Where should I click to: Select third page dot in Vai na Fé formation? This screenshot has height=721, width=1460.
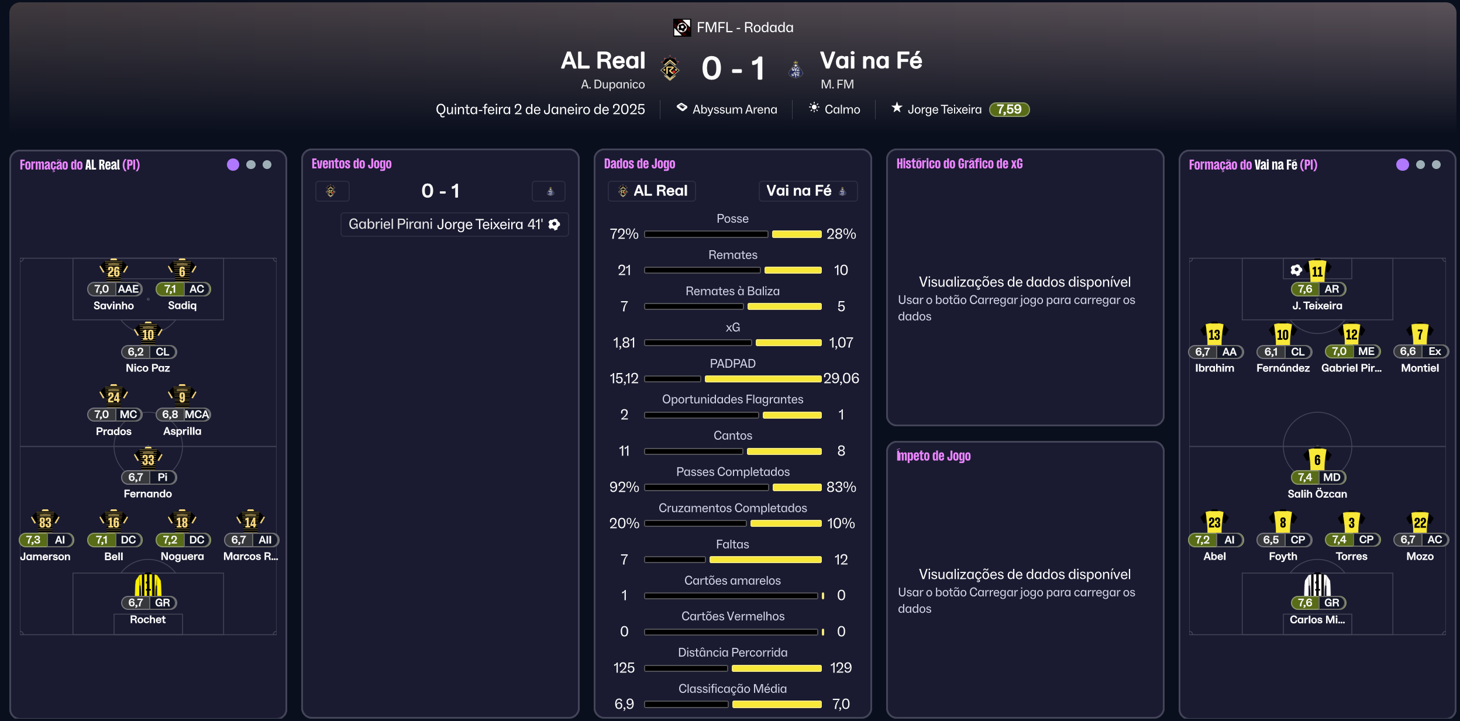1436,165
